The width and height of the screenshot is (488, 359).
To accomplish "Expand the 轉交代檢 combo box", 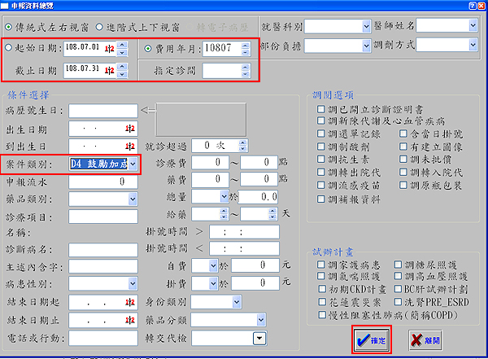I will (x=259, y=338).
